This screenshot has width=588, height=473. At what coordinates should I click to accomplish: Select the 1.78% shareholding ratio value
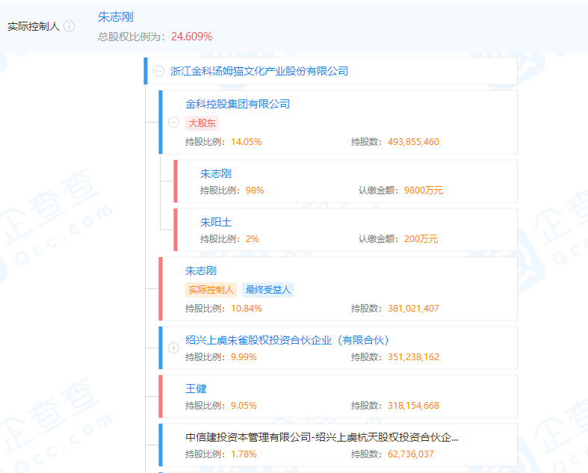click(x=244, y=454)
